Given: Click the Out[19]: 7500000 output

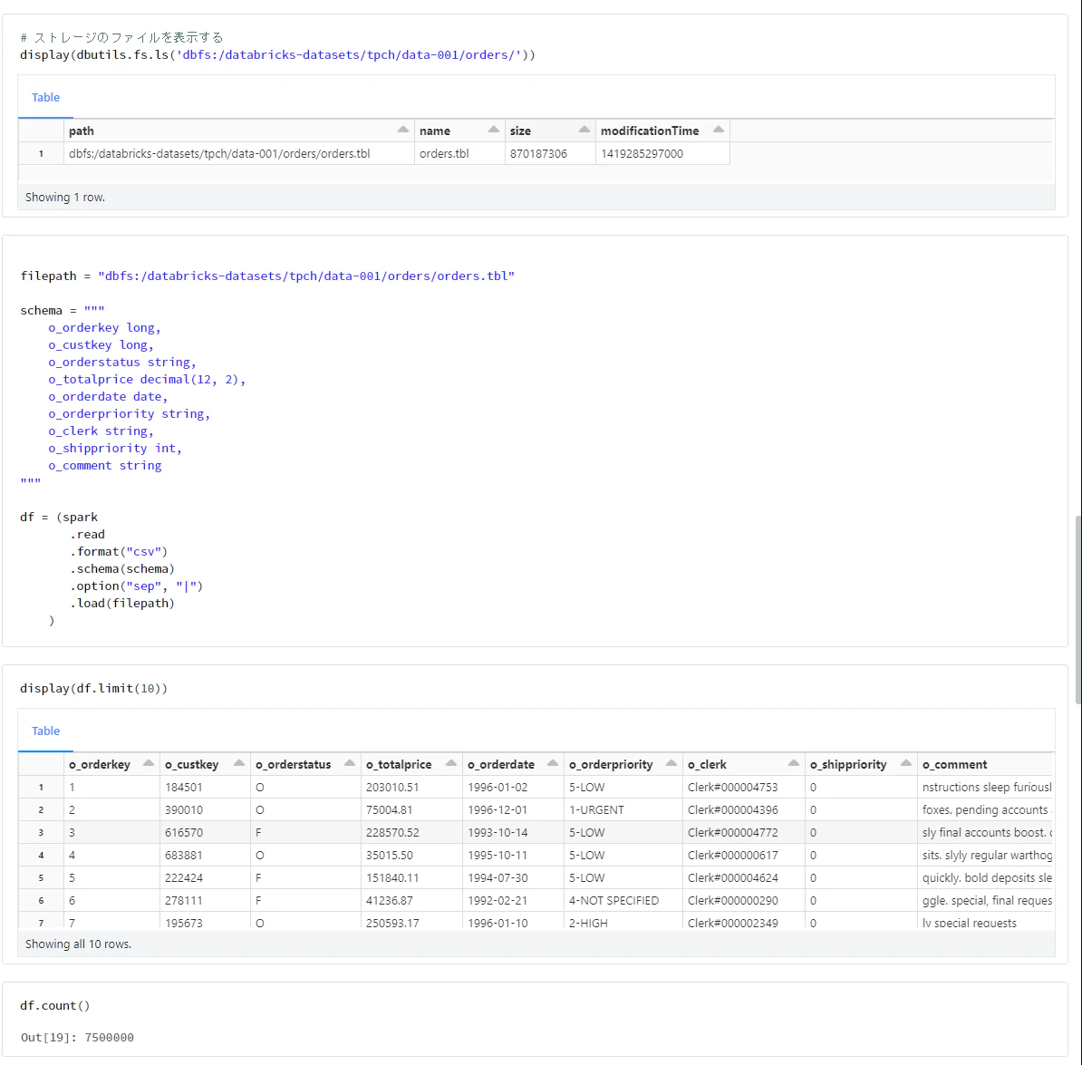Looking at the screenshot, I should point(77,1038).
